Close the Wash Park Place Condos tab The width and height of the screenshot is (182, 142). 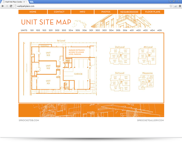click(27, 2)
